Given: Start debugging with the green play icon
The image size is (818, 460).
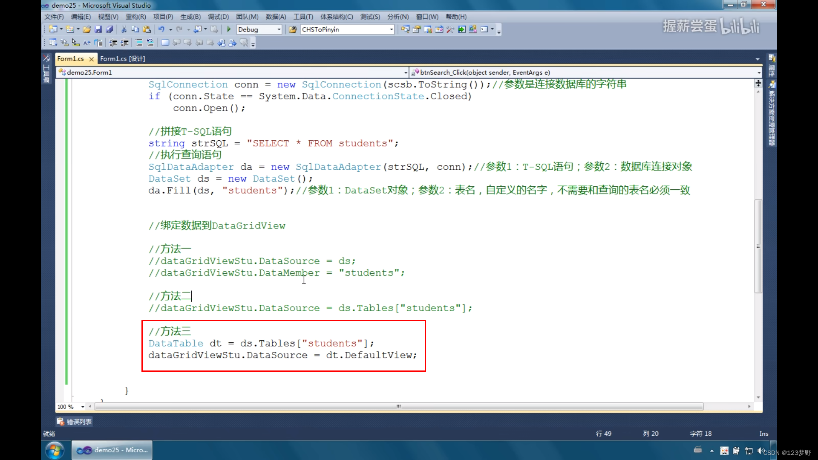Looking at the screenshot, I should 229,29.
